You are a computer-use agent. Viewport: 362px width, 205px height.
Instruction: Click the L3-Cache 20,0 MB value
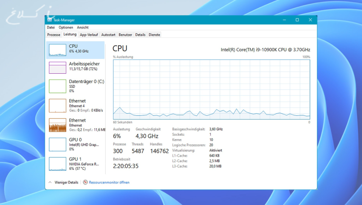(215, 166)
